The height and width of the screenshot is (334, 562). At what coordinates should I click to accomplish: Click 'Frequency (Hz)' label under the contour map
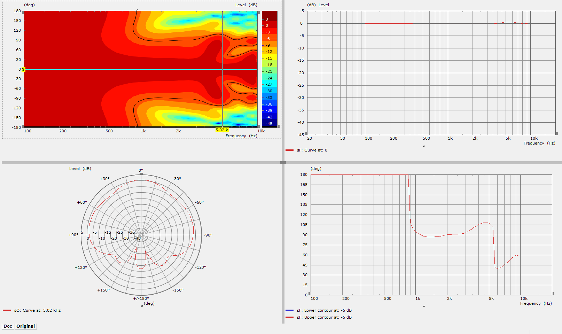click(241, 136)
